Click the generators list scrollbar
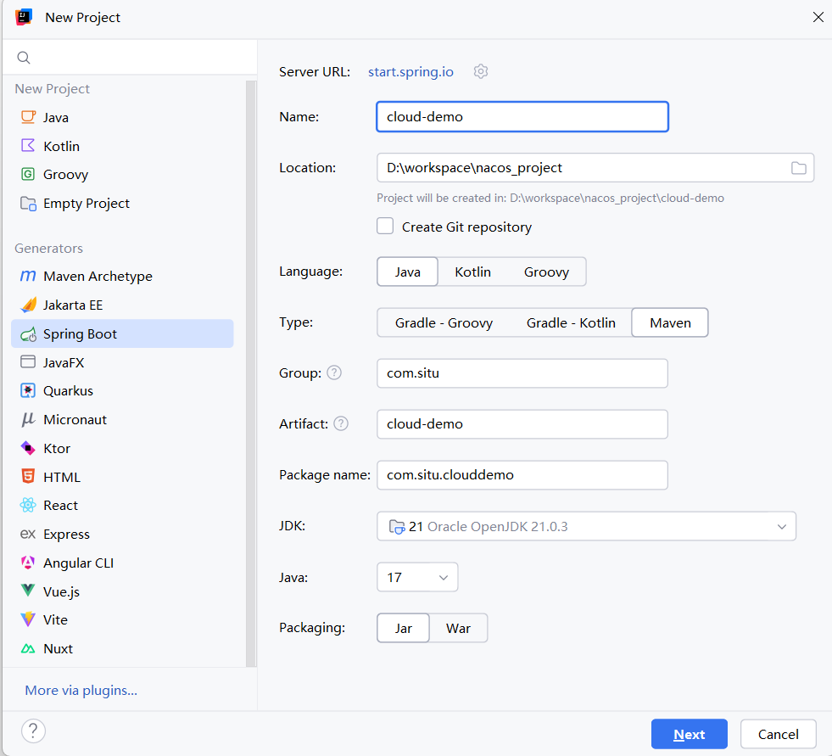The width and height of the screenshot is (832, 756). [x=251, y=373]
